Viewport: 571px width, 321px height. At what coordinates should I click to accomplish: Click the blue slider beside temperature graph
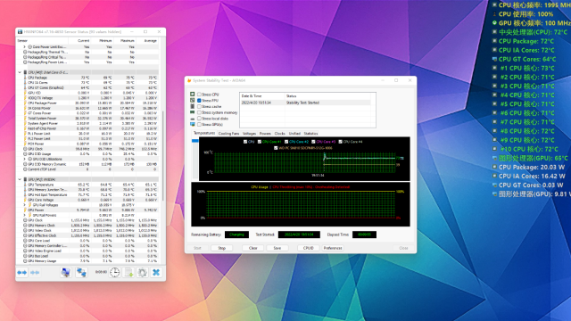click(195, 141)
